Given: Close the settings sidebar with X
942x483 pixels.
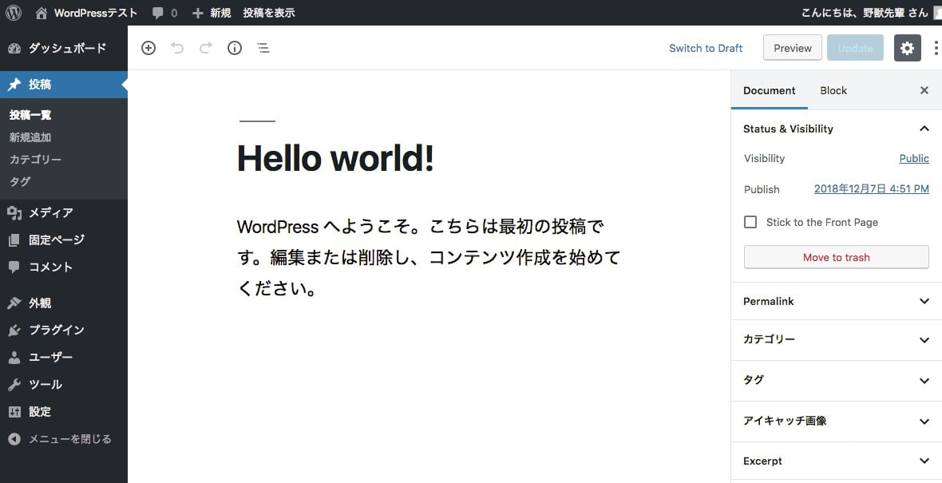Looking at the screenshot, I should 924,91.
